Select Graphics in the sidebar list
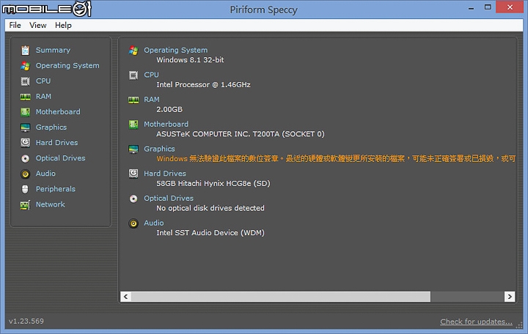 click(x=51, y=127)
